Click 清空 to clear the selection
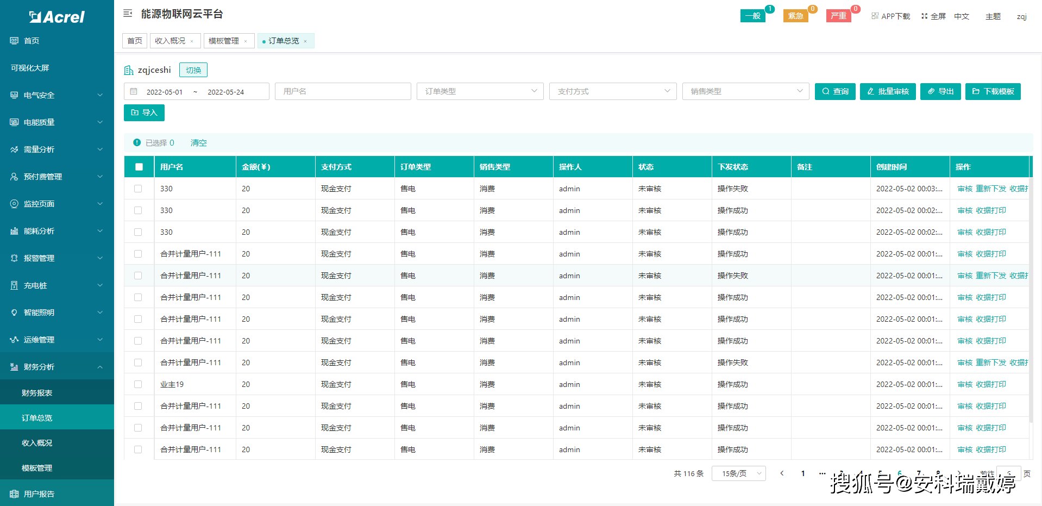Image resolution: width=1042 pixels, height=506 pixels. coord(198,143)
